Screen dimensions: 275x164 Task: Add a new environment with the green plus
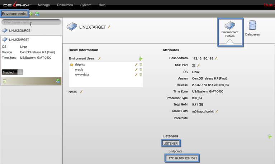click(x=31, y=14)
